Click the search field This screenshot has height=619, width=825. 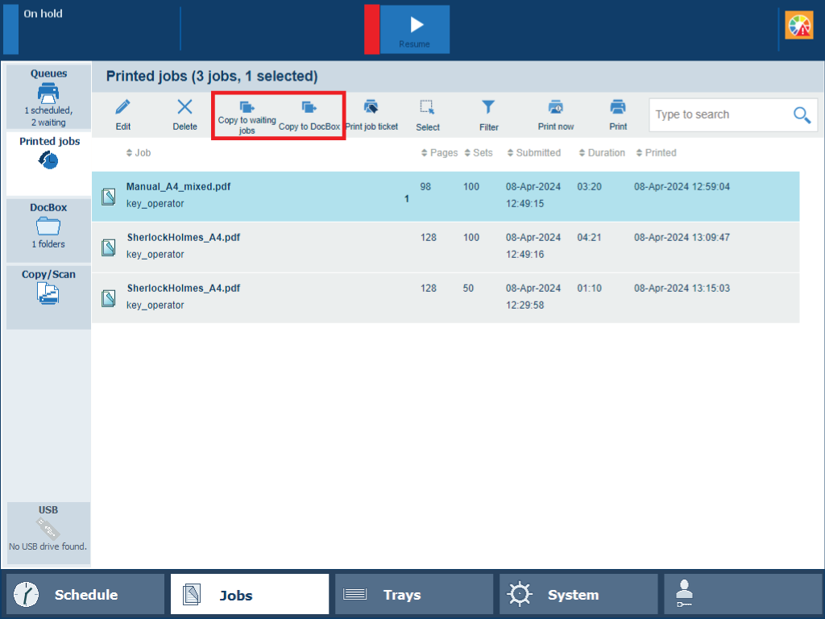click(x=717, y=115)
